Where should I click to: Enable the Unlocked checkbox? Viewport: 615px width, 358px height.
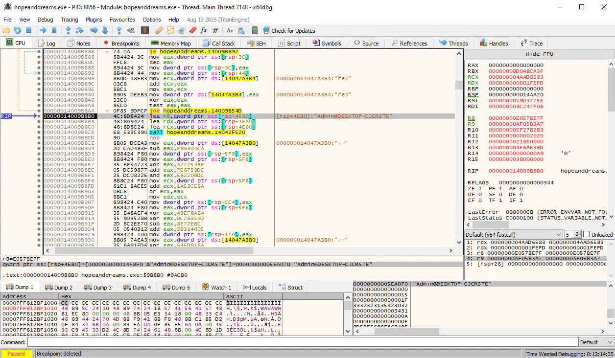pyautogui.click(x=586, y=234)
